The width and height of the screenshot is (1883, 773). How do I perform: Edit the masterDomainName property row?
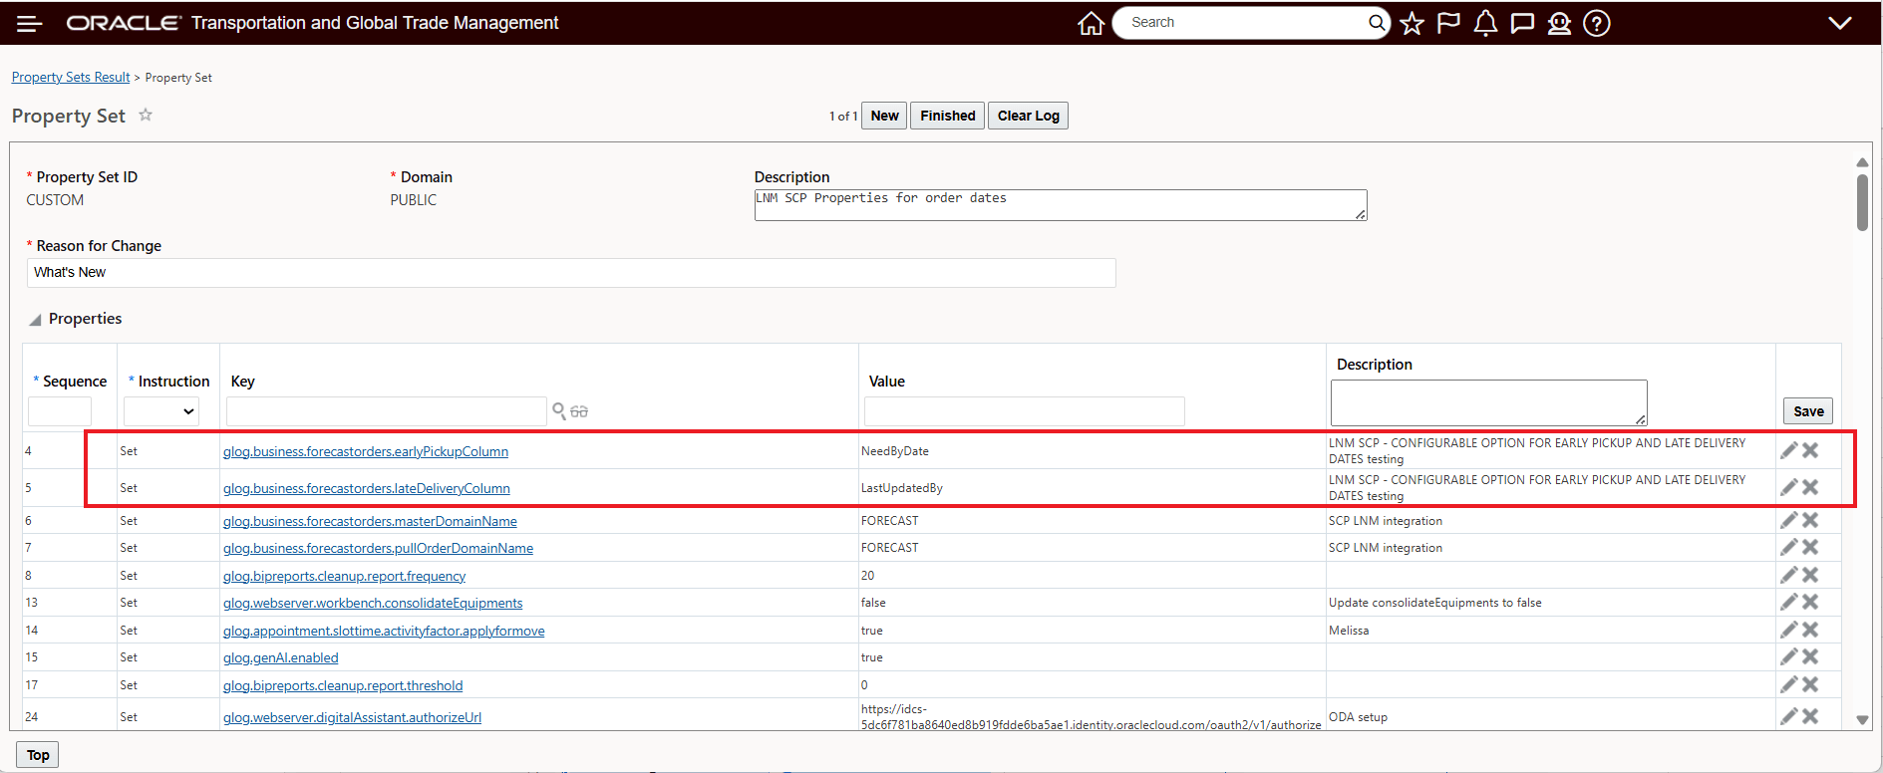point(1789,520)
